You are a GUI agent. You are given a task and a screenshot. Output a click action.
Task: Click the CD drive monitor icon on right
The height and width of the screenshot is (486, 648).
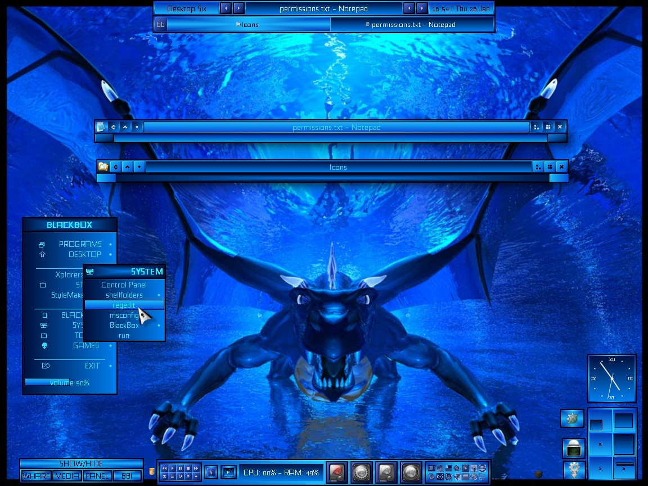tap(574, 449)
